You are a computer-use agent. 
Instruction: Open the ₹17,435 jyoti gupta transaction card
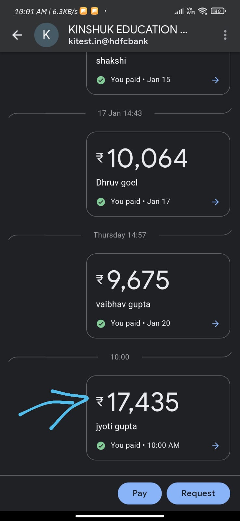pos(158,418)
